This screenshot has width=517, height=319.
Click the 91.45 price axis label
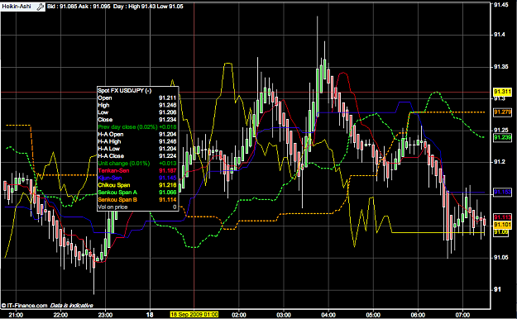pos(501,5)
